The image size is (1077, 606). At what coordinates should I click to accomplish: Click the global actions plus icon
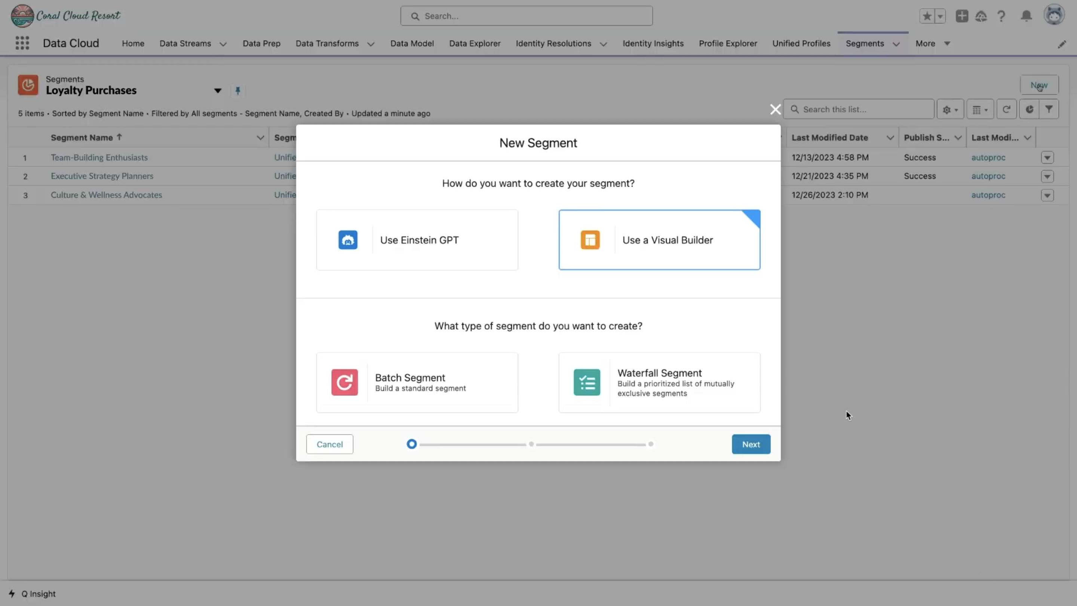961,16
